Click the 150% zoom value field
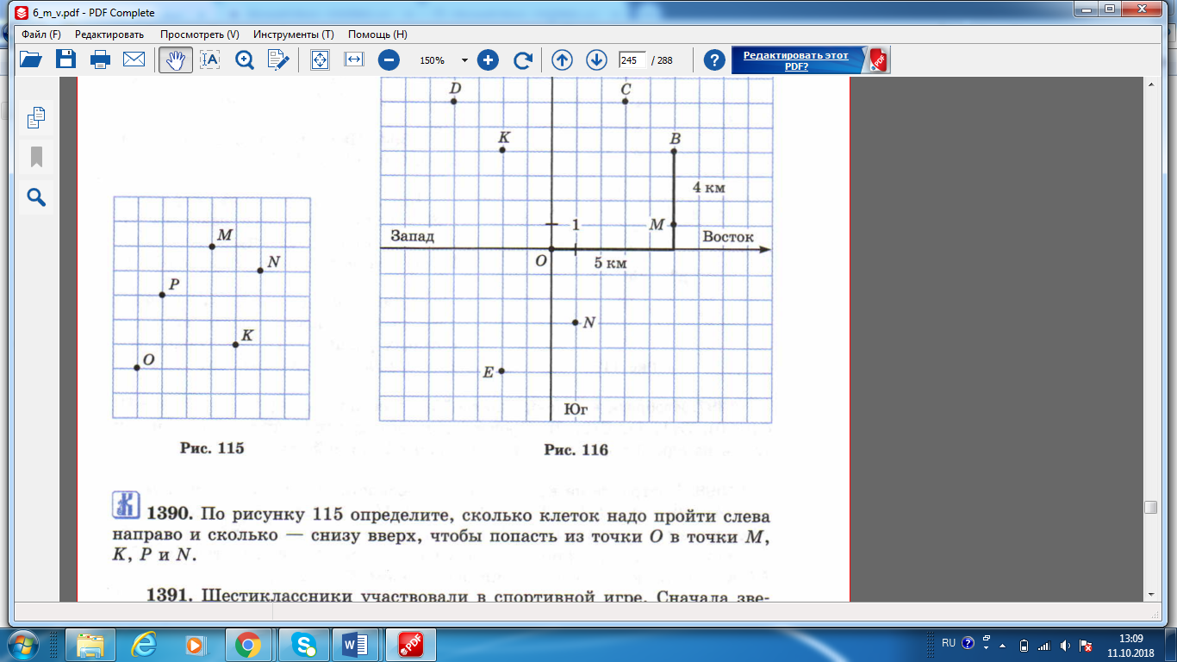This screenshot has height=662, width=1177. coord(433,60)
